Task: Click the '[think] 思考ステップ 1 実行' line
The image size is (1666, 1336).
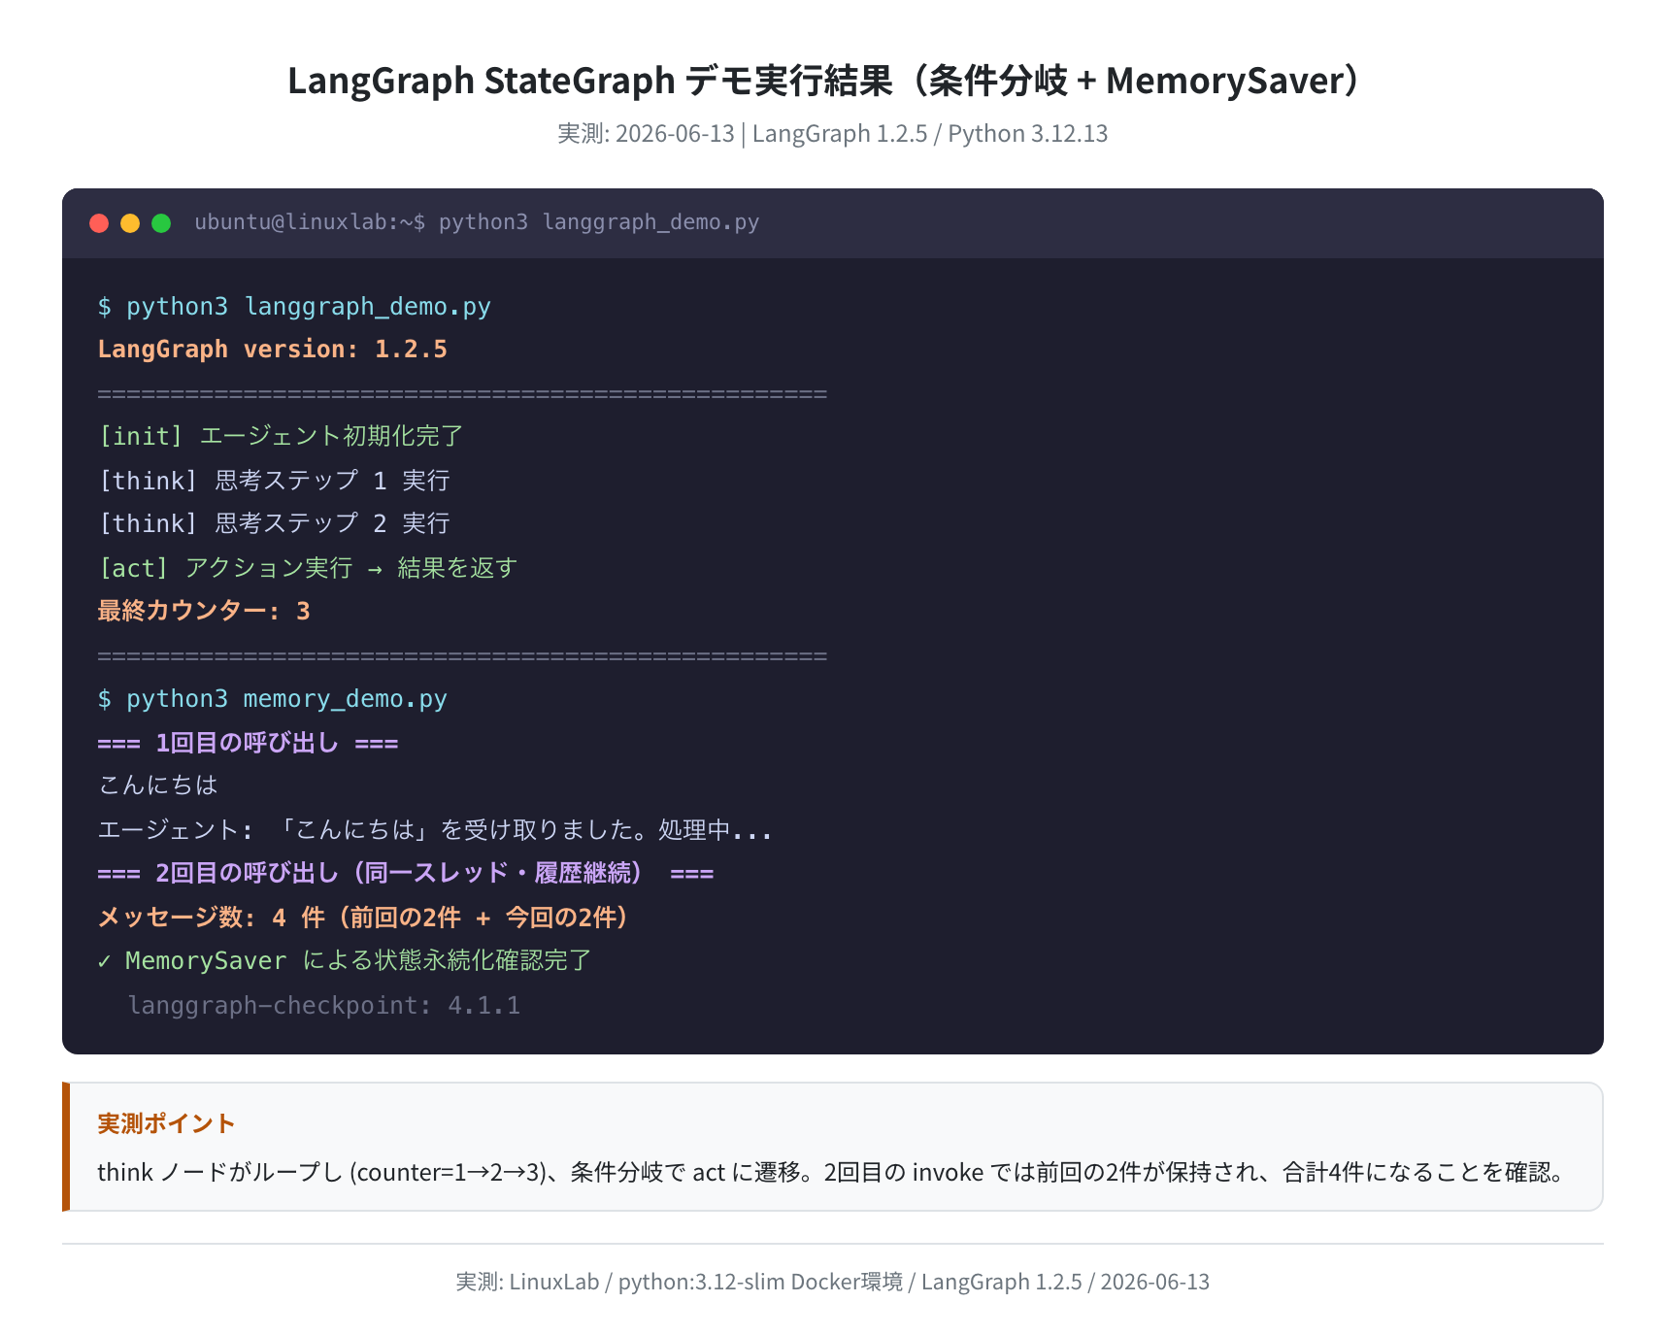Action: (x=274, y=481)
